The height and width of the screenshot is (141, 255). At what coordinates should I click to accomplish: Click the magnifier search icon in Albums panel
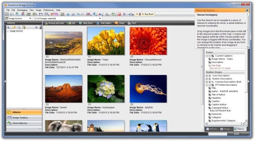point(19,27)
